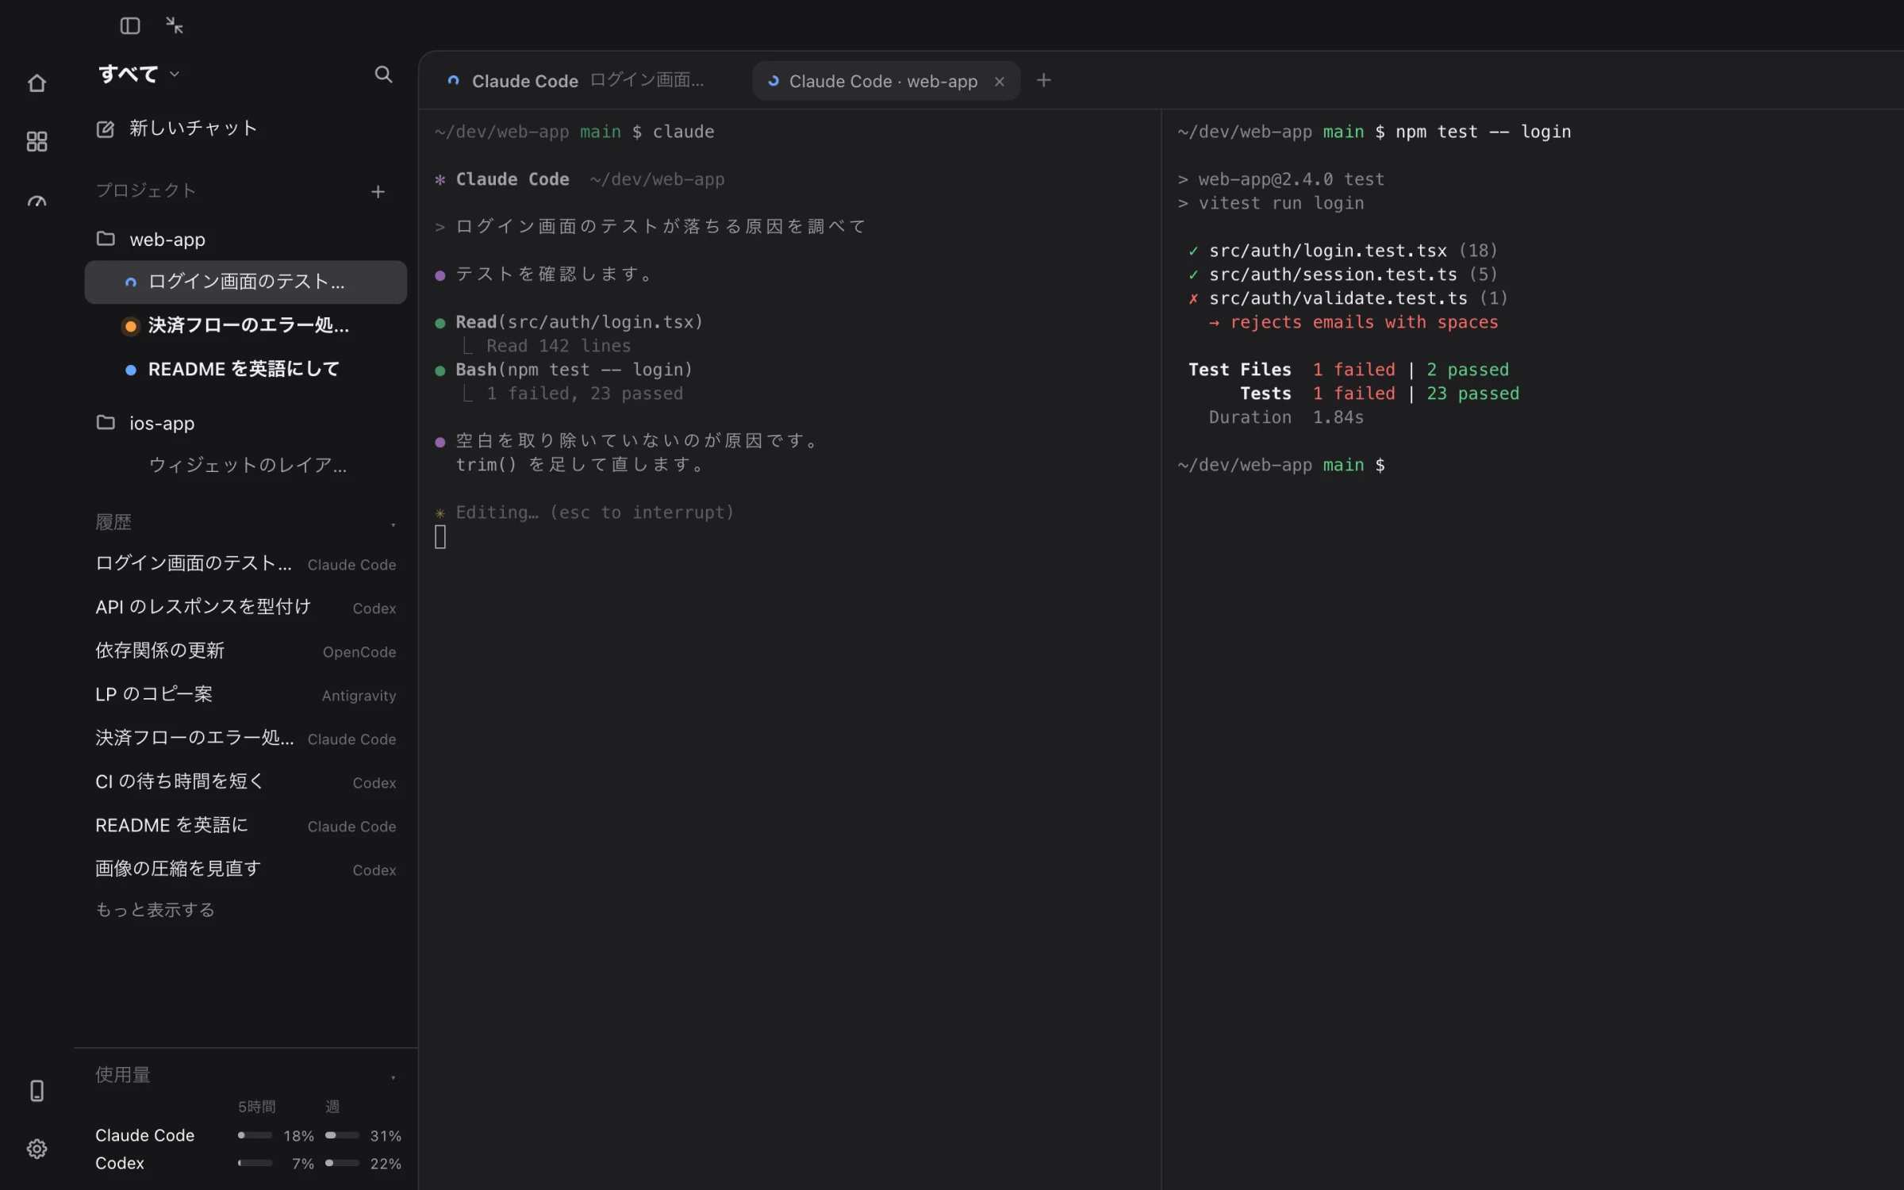Click the right terminal's last prompt line
The width and height of the screenshot is (1904, 1190).
click(1281, 465)
